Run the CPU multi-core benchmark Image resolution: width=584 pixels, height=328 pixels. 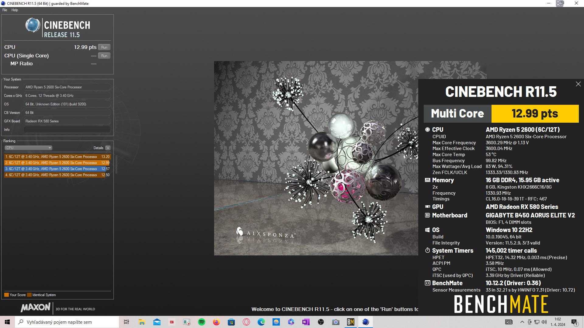point(104,47)
